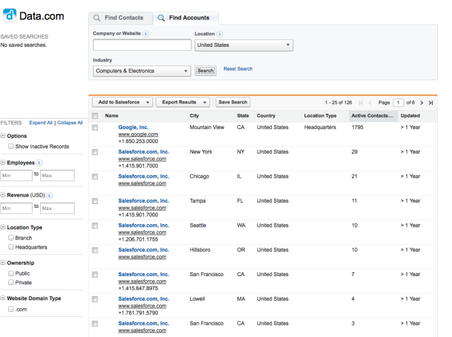The image size is (452, 337).
Task: Collapse the Revenue (USD) filter section
Action: [x=3, y=195]
